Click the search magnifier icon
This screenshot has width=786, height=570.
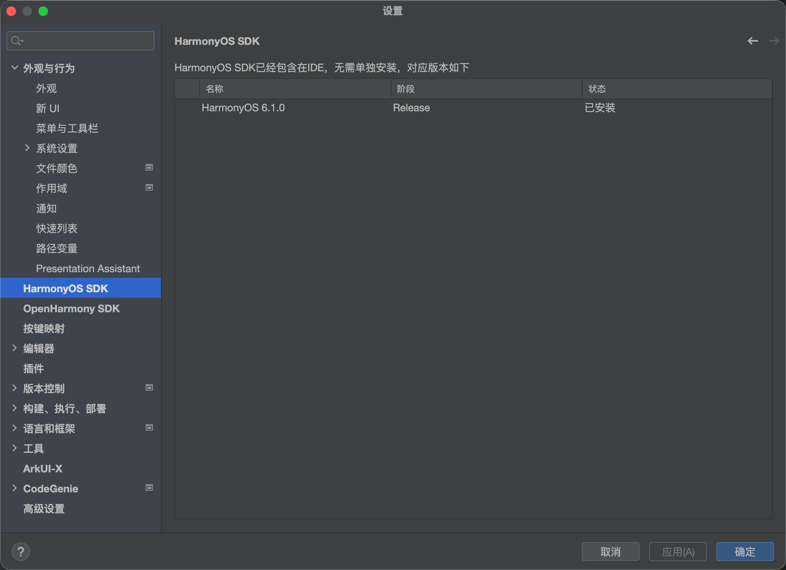click(x=17, y=41)
